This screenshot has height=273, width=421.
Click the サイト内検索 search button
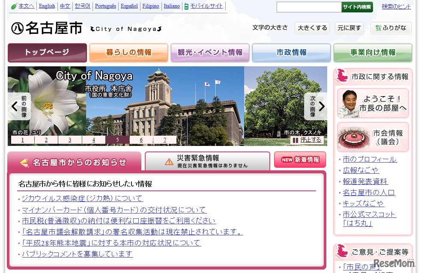357,7
